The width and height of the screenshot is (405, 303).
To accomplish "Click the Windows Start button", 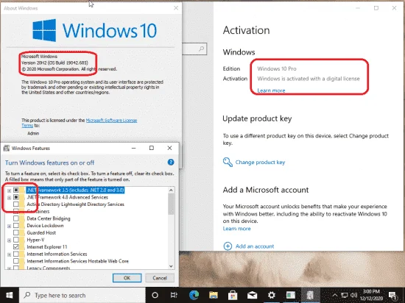I will pos(10,295).
